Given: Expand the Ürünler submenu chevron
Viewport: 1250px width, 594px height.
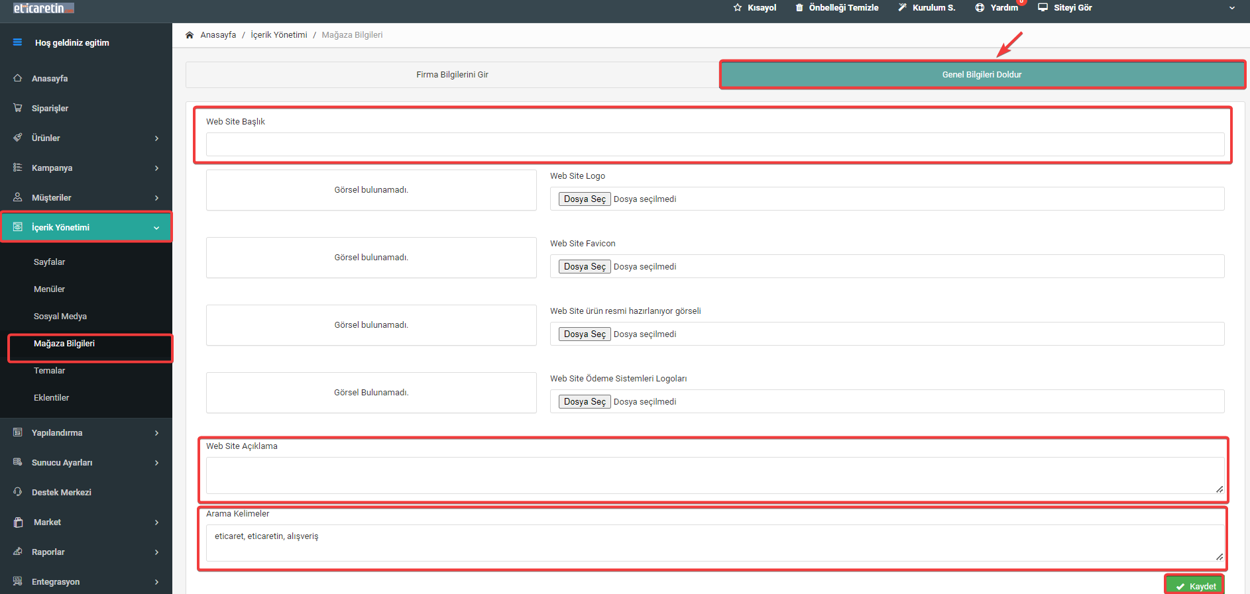Looking at the screenshot, I should click(157, 138).
